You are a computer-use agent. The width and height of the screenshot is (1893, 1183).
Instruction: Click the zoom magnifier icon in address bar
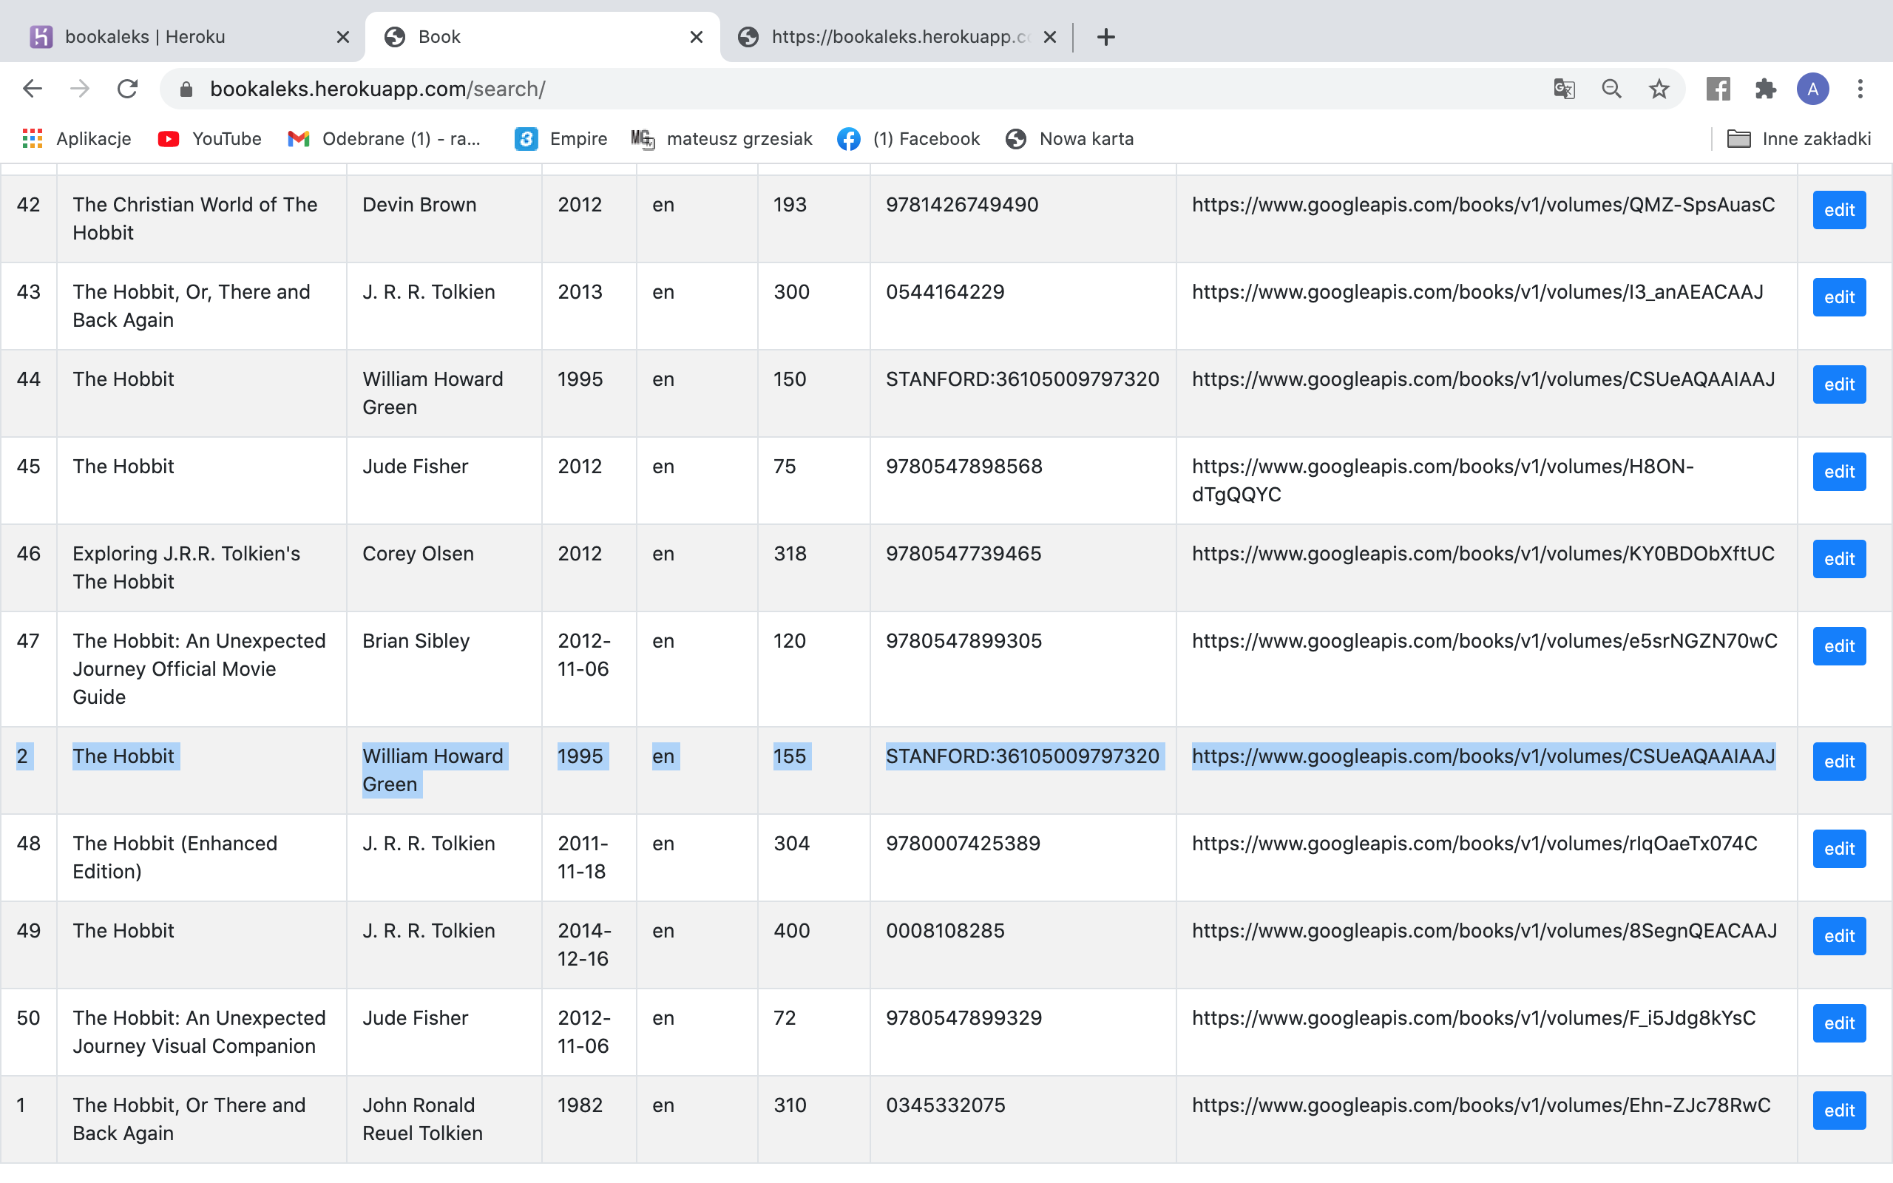pos(1611,89)
